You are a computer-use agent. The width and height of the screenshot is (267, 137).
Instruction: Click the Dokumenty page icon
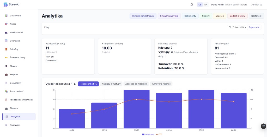coord(6,83)
